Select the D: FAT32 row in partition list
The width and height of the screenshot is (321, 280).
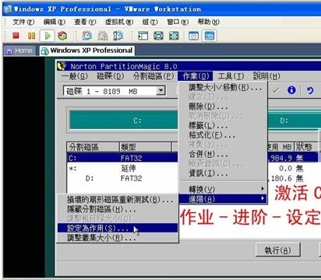pos(192,178)
